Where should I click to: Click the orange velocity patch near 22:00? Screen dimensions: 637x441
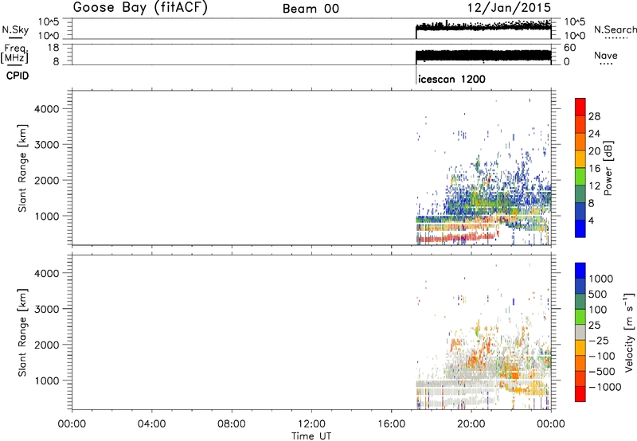pyautogui.click(x=513, y=373)
